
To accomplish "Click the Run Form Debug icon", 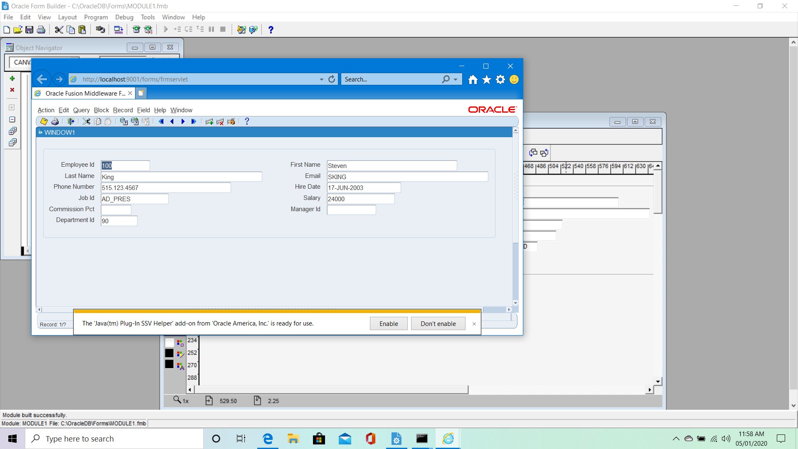I will tap(148, 30).
